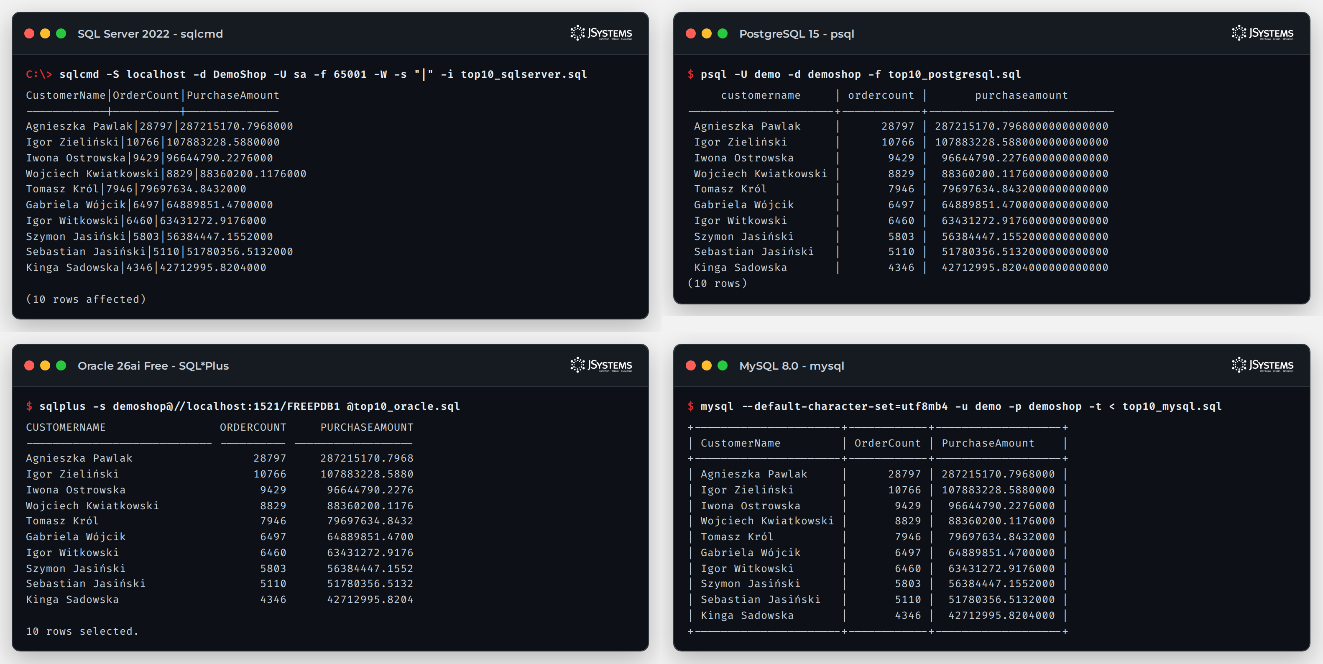Click the purchaseamount header in psql output
The width and height of the screenshot is (1323, 664).
(1021, 95)
